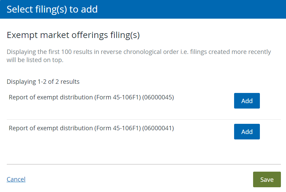
Task: Click the divider line between the two filings
Action: 144,120
